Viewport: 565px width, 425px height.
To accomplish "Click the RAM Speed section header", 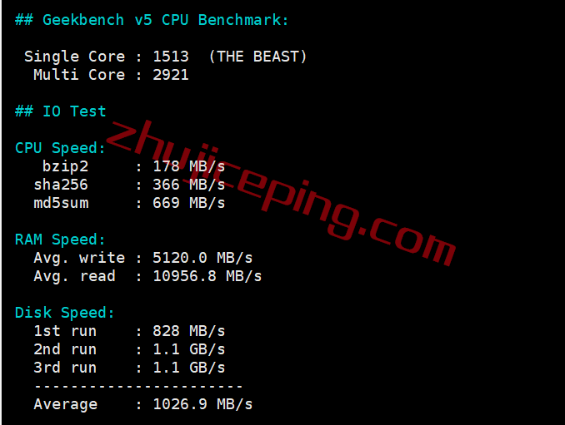I will tap(60, 240).
